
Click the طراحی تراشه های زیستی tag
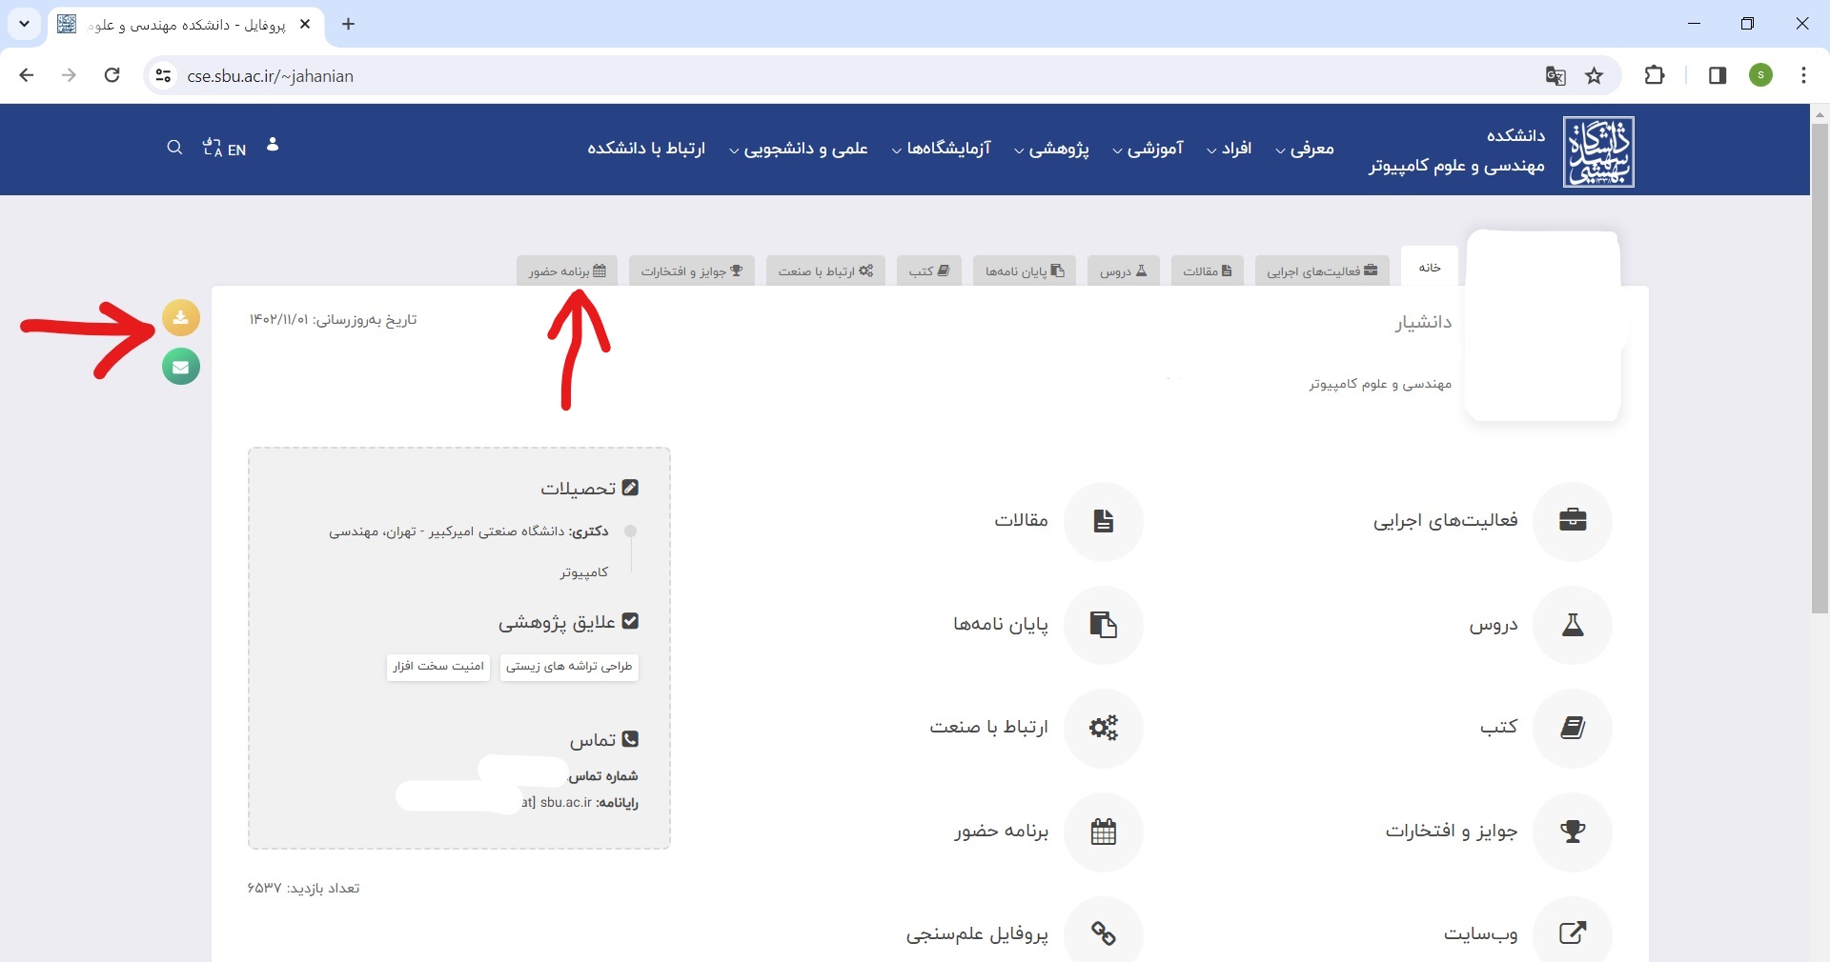coord(569,667)
